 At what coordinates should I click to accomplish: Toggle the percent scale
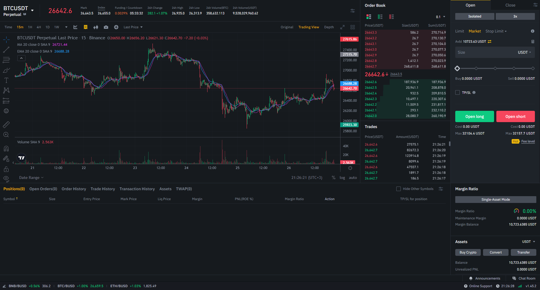(334, 178)
